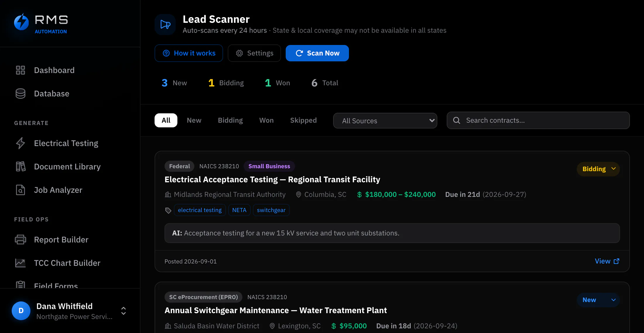Switch to the Won filter tab

pyautogui.click(x=266, y=120)
